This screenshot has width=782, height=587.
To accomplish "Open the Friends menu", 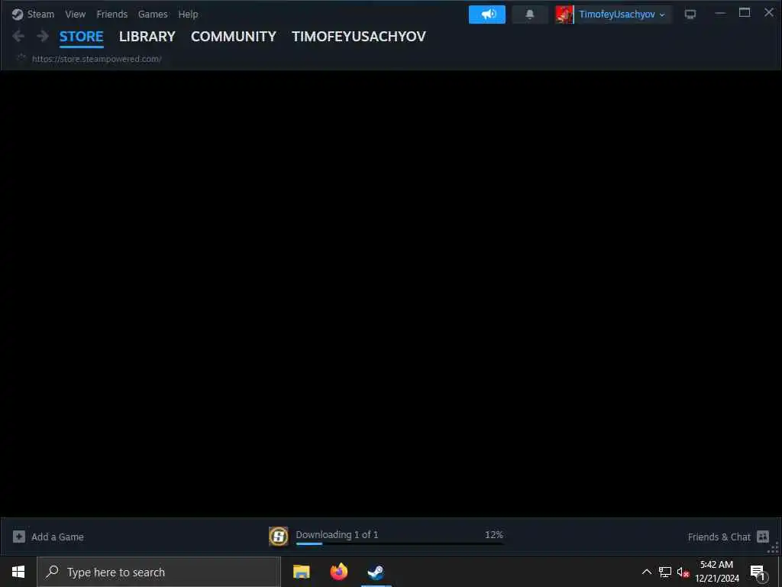I will coord(111,15).
